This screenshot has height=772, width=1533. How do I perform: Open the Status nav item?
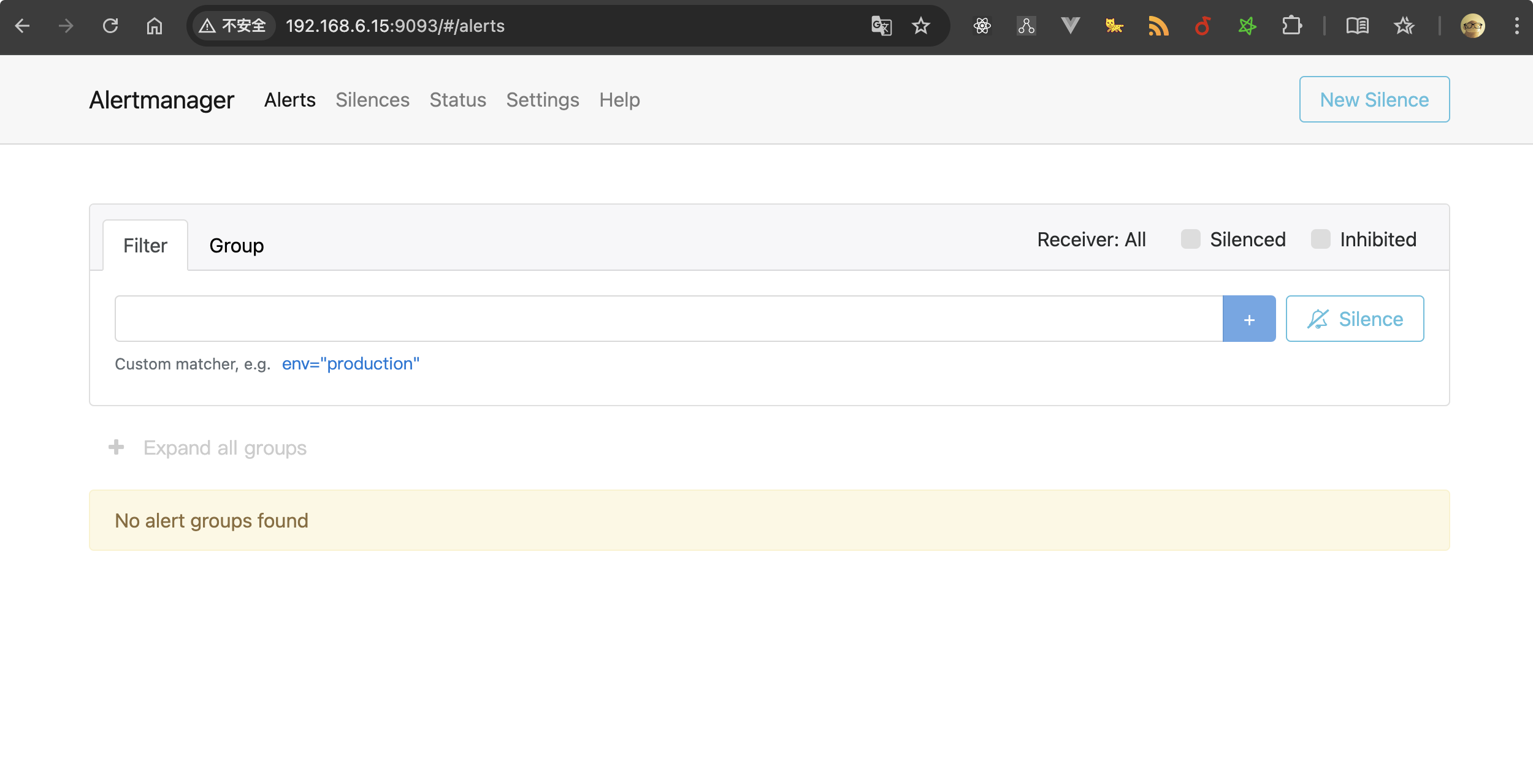(x=458, y=100)
